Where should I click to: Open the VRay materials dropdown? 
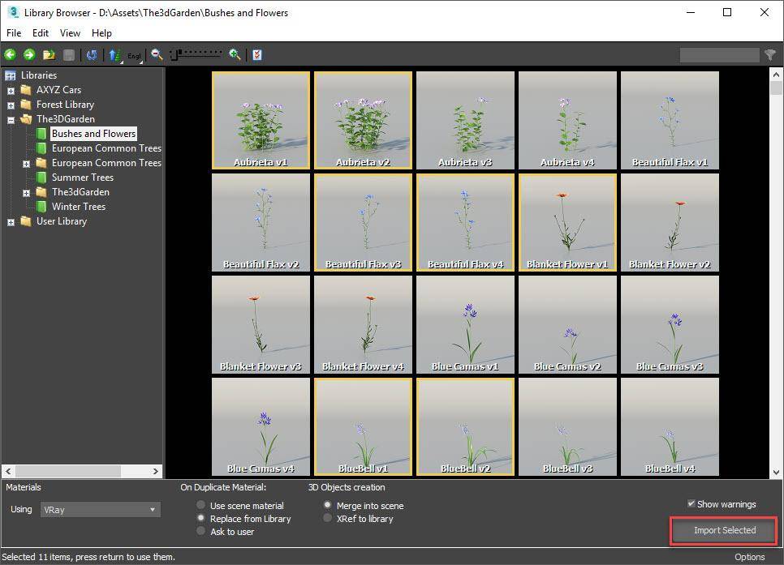click(100, 510)
